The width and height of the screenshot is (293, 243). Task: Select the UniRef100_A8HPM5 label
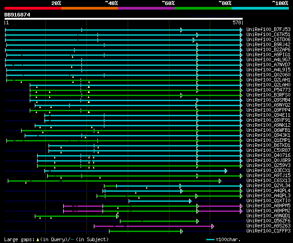point(268,206)
